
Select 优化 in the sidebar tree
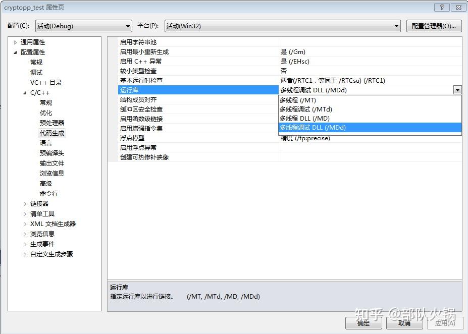pyautogui.click(x=46, y=113)
